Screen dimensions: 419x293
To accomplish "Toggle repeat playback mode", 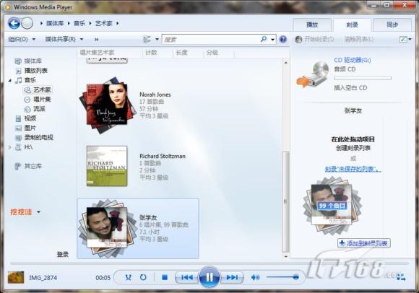I will [143, 277].
